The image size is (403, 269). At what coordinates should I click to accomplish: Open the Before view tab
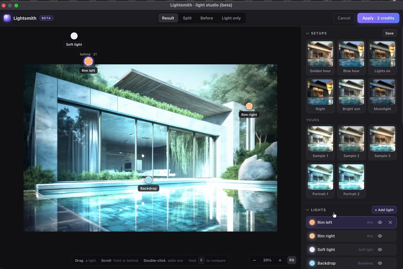(x=207, y=18)
